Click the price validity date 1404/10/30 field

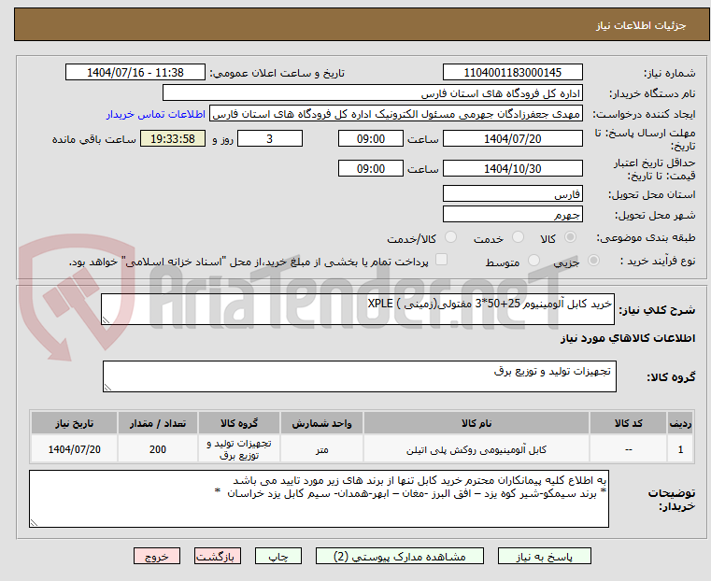click(512, 168)
